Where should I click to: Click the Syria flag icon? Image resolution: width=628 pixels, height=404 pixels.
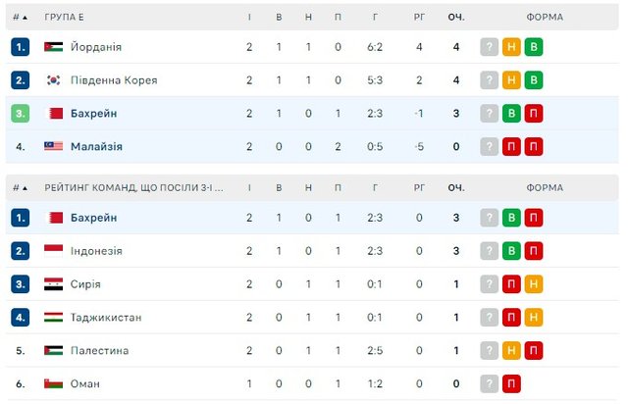click(x=53, y=284)
